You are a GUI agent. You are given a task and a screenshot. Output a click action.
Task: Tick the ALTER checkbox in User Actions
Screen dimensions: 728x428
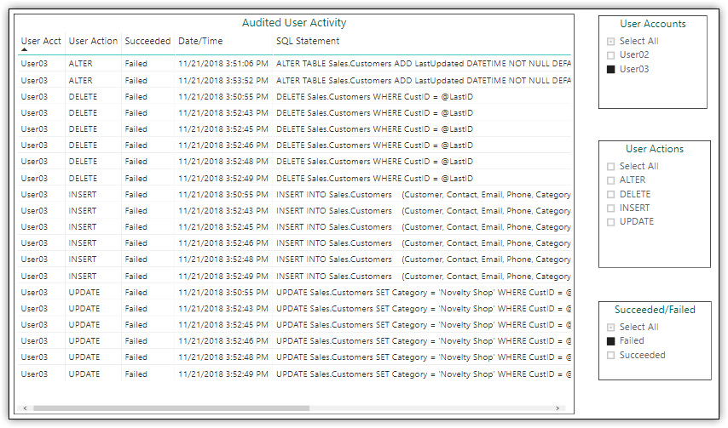point(610,180)
